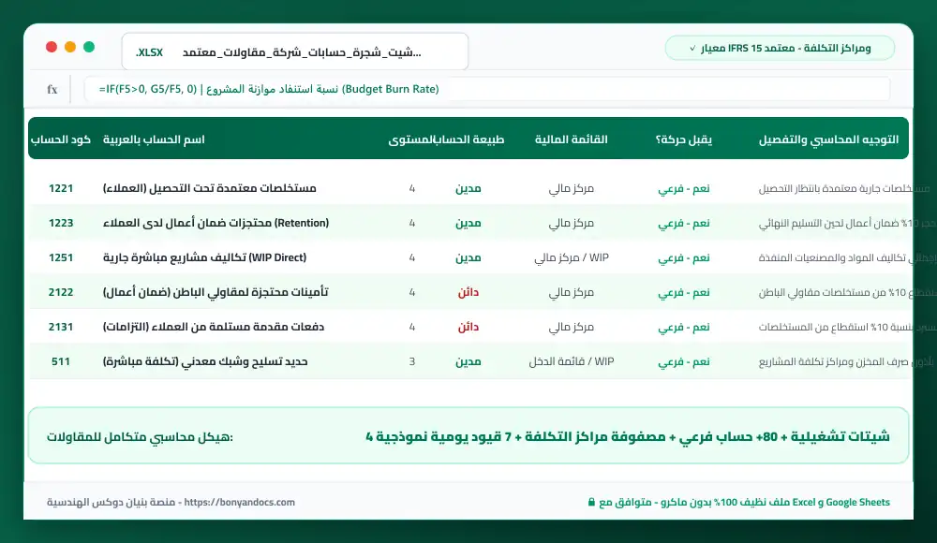Select the XLSX file name field

pos(295,52)
